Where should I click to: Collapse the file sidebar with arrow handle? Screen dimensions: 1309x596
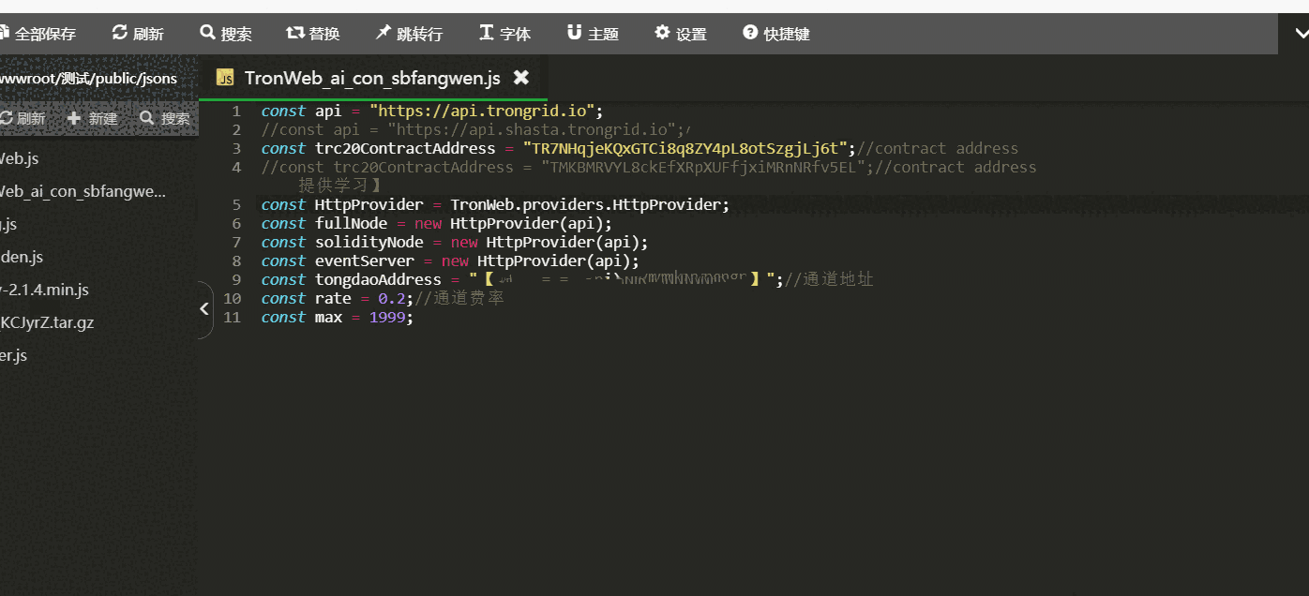[204, 308]
